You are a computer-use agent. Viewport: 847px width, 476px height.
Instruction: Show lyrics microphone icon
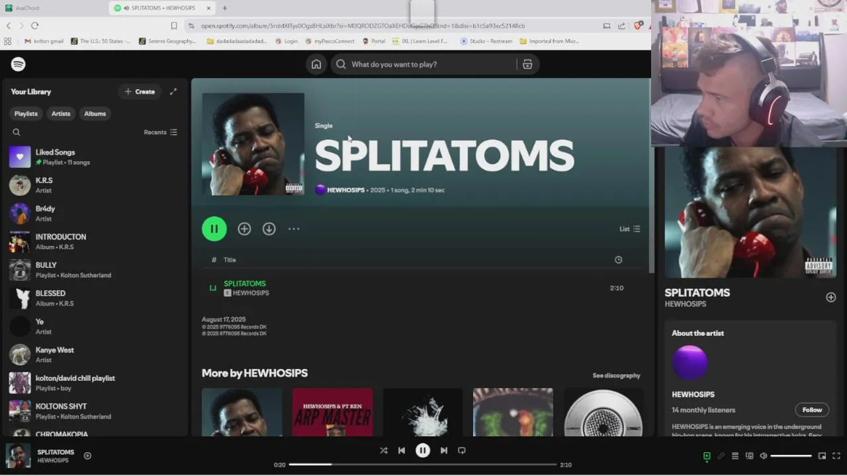[721, 456]
